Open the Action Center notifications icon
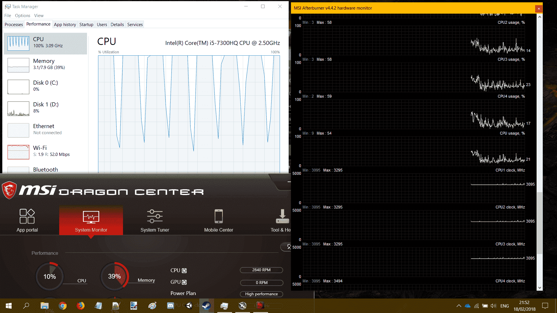The width and height of the screenshot is (557, 313). (x=545, y=306)
